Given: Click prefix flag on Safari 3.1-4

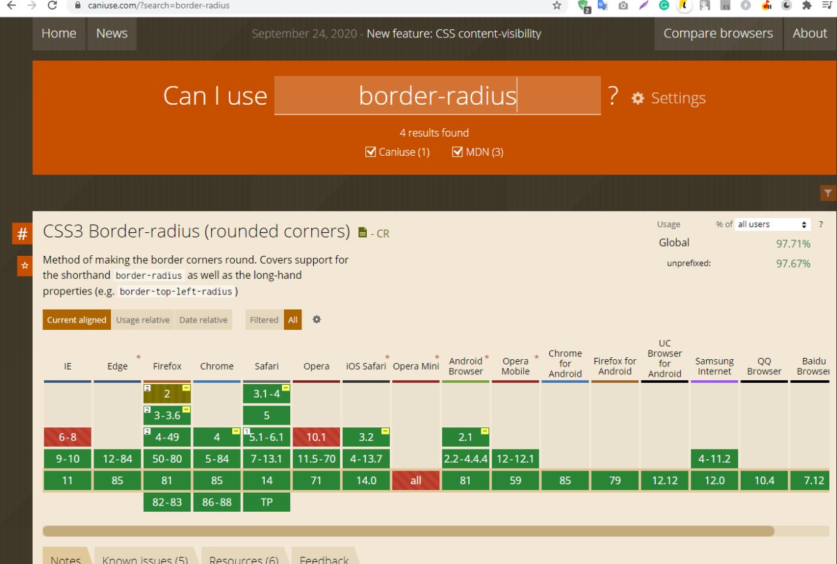Looking at the screenshot, I should pos(286,388).
